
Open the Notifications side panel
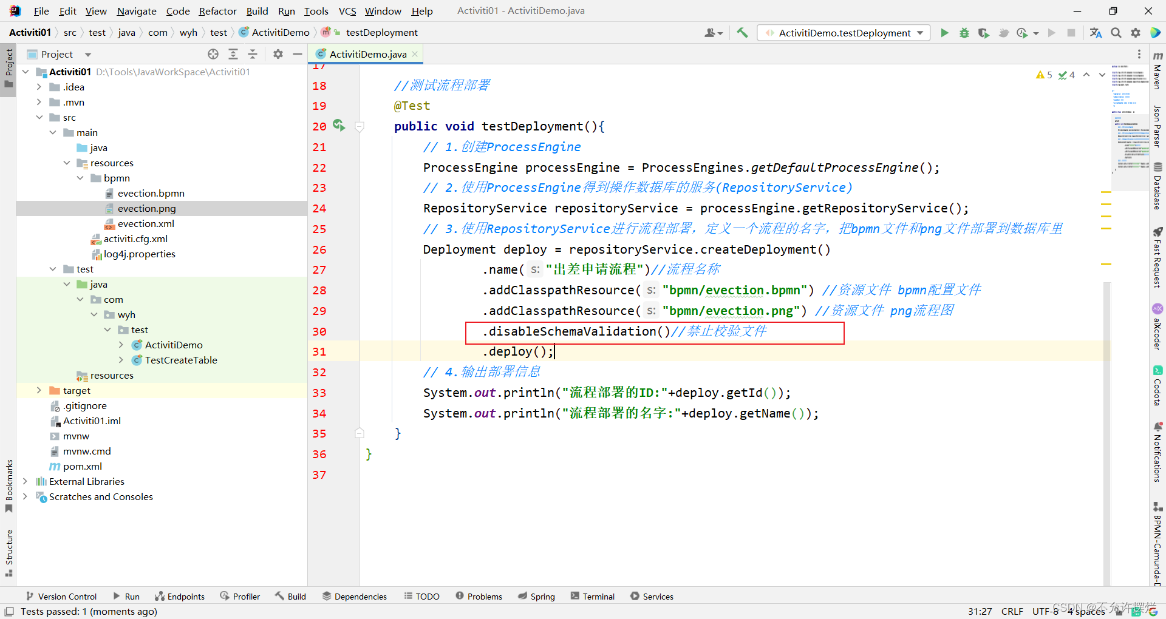tap(1157, 452)
